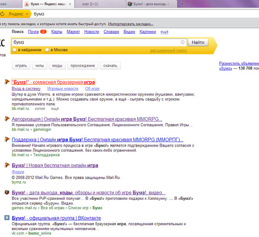The image size is (259, 237).
Task: Open Почта mail link
Action: click(33, 32)
